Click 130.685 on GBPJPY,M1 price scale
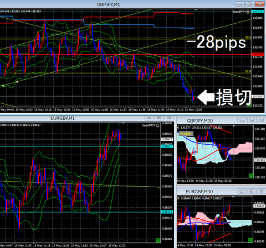This screenshot has width=266, height=248. click(x=258, y=67)
